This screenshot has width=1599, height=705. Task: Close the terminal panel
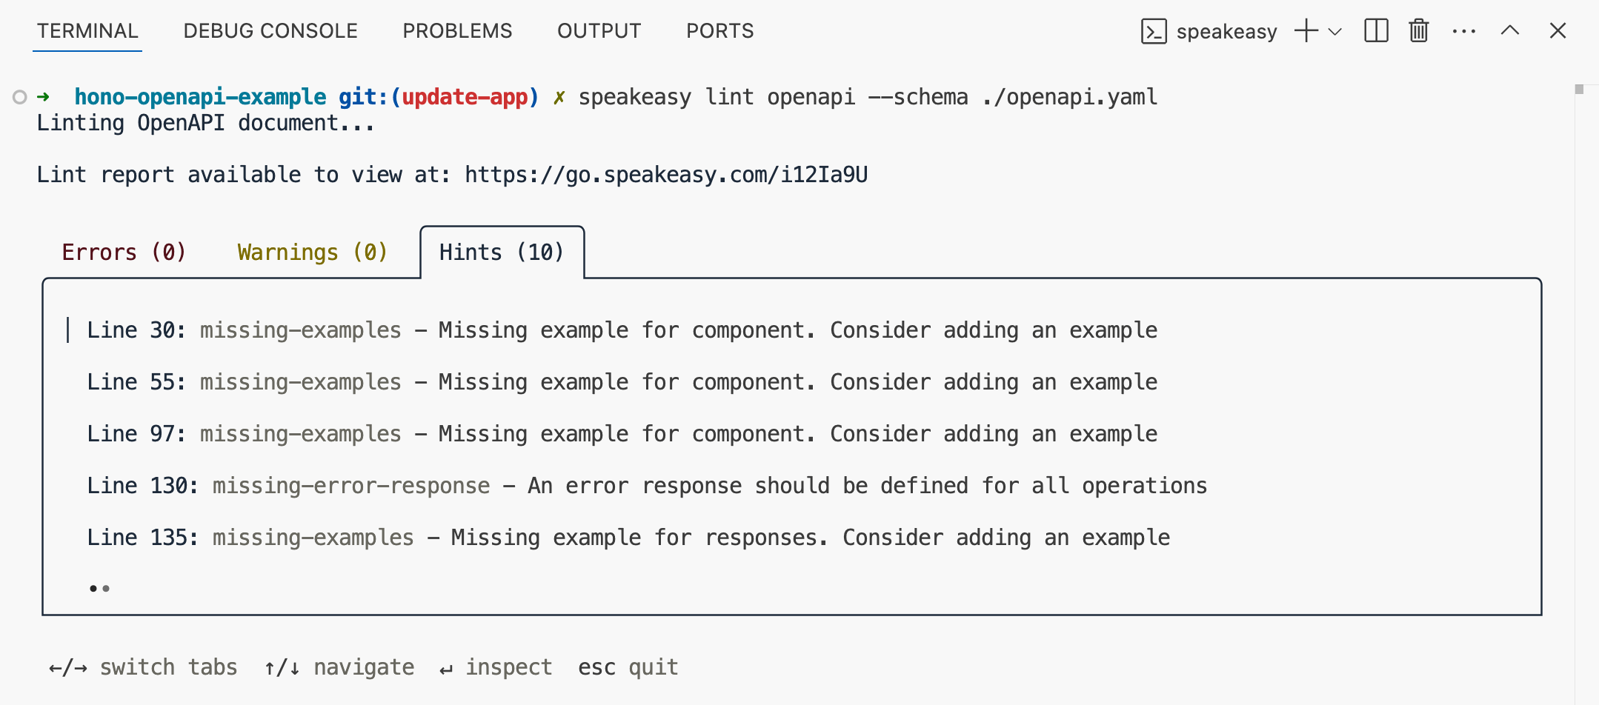1558,31
